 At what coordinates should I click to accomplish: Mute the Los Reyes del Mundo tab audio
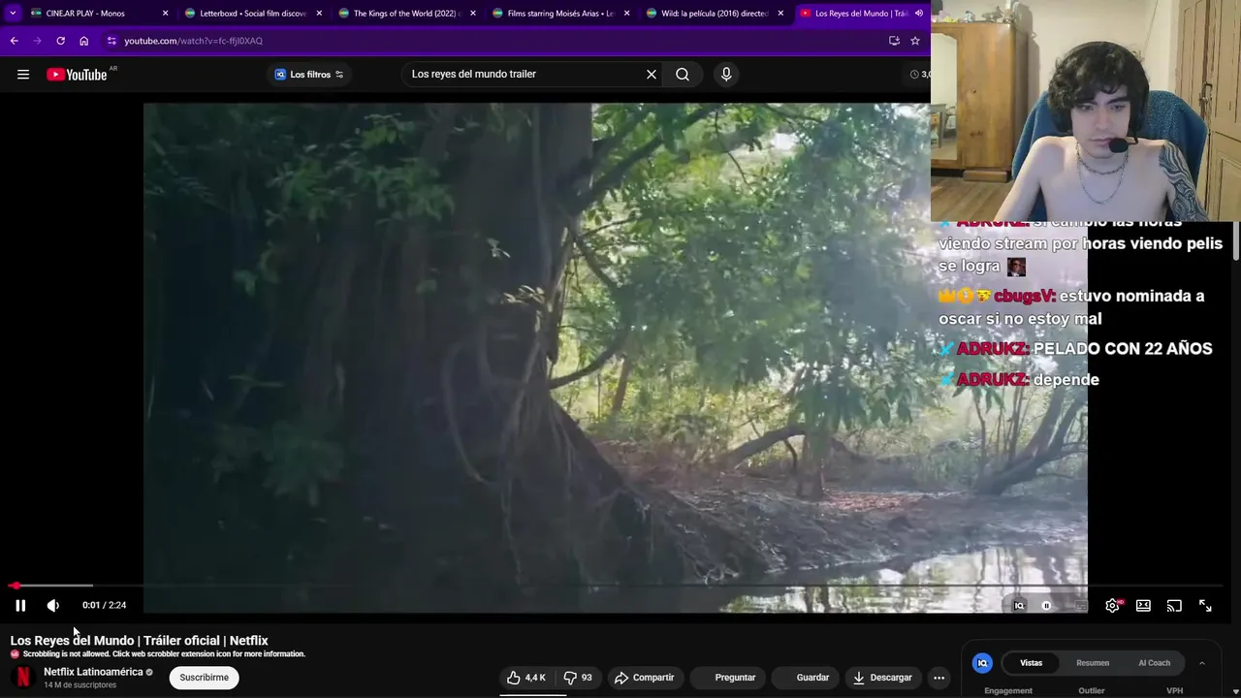coord(918,14)
